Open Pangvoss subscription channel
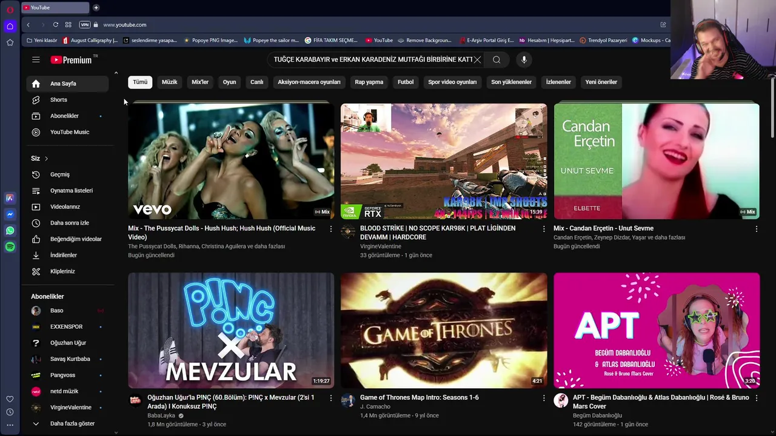 click(x=67, y=375)
